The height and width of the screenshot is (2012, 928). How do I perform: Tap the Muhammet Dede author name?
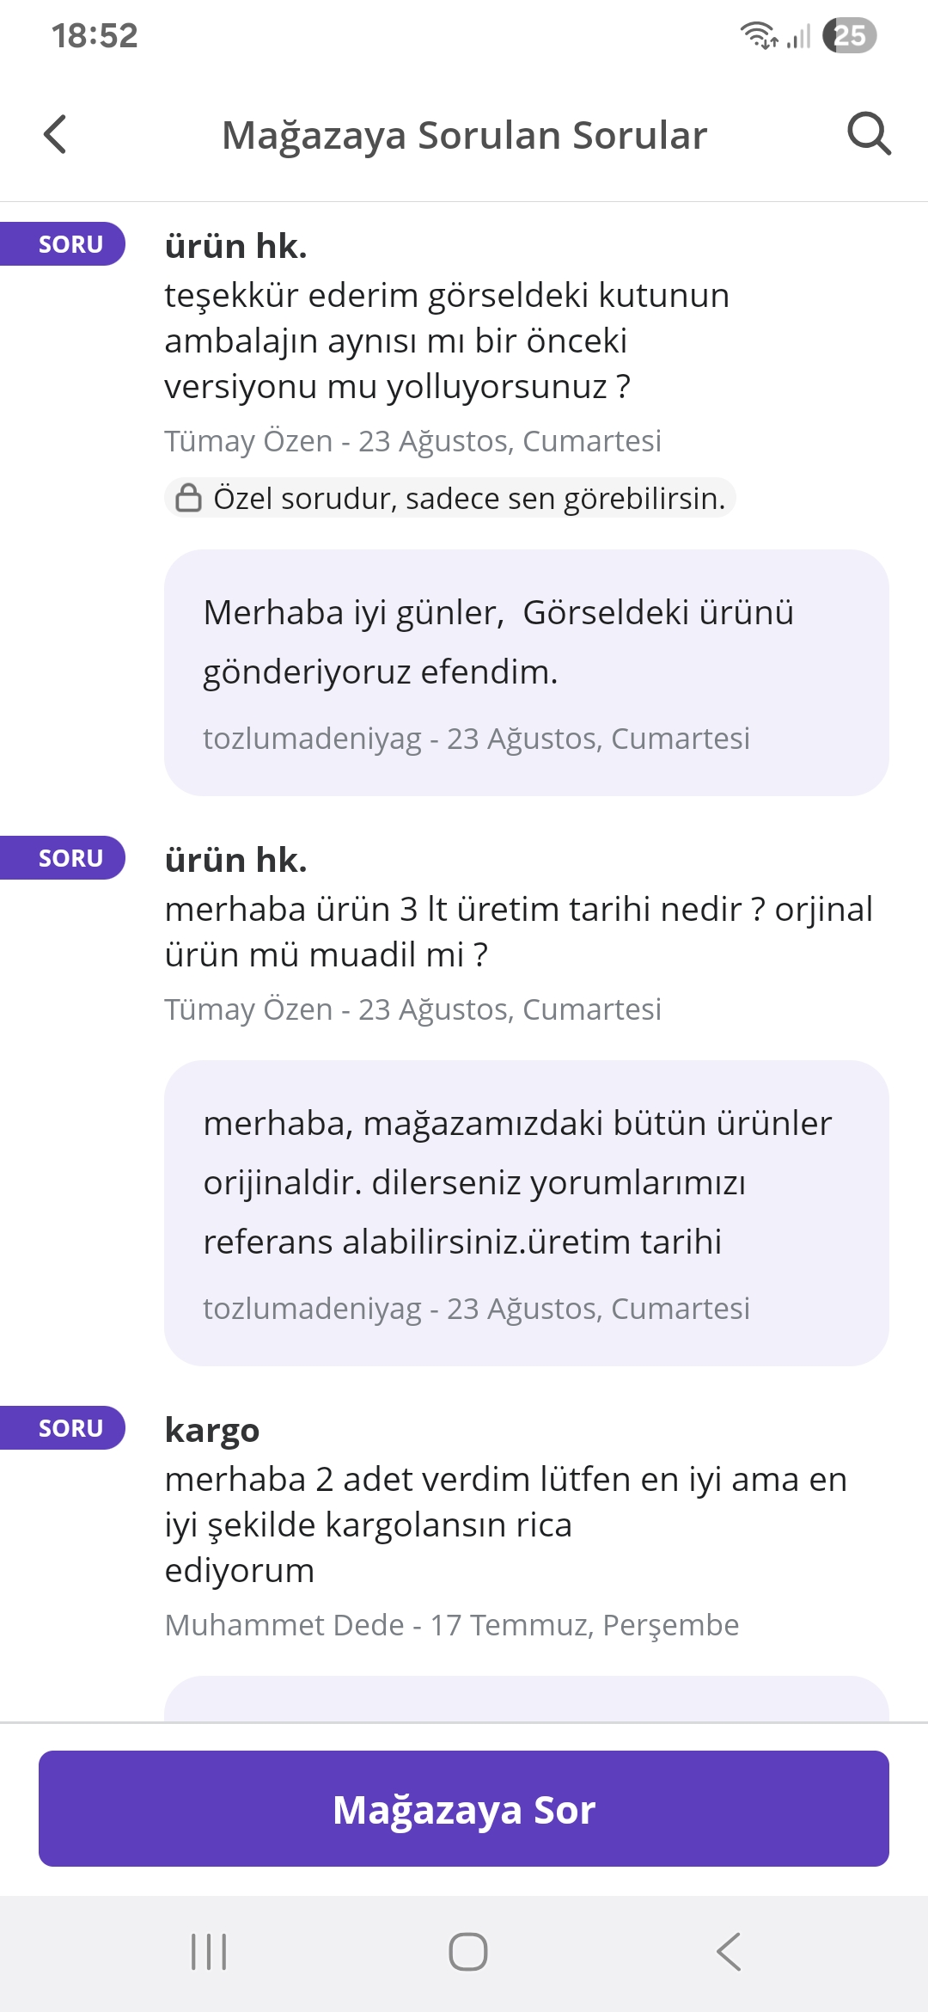[284, 1625]
